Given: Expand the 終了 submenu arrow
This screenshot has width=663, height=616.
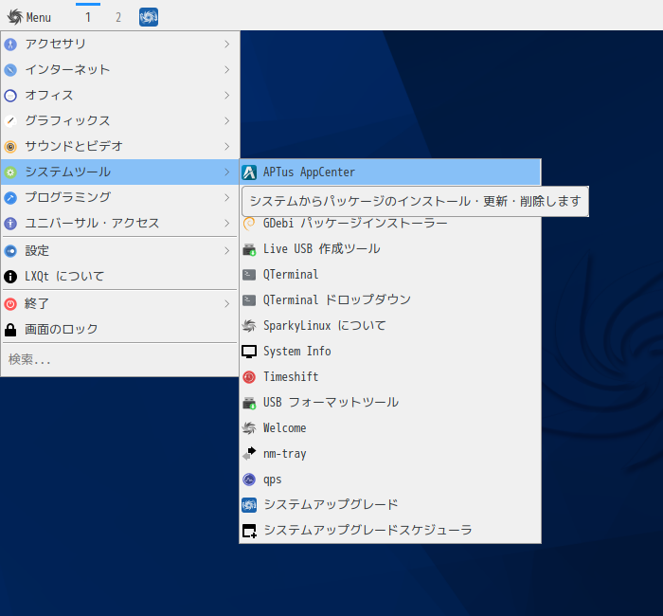Looking at the screenshot, I should point(227,304).
